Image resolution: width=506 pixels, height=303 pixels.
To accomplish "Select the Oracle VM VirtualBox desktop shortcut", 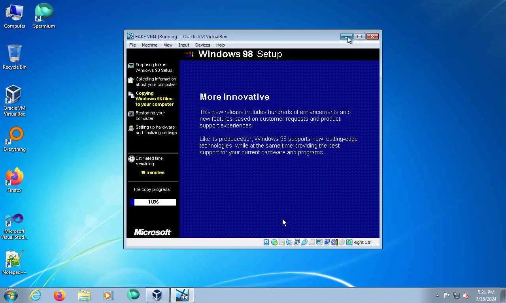I will [15, 101].
